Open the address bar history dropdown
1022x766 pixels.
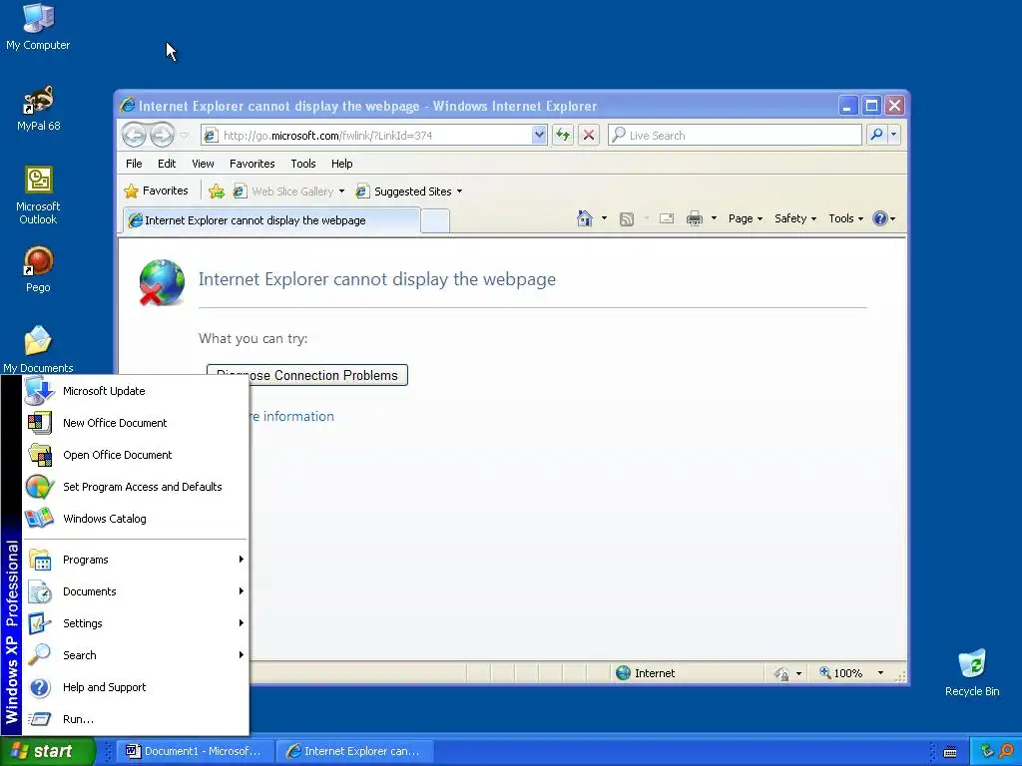[539, 135]
